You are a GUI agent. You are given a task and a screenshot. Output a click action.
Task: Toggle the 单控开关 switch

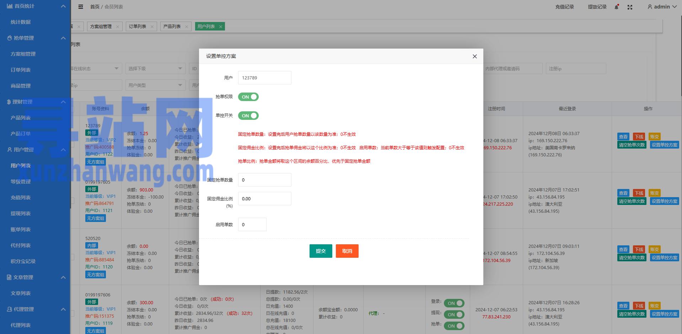coord(248,116)
